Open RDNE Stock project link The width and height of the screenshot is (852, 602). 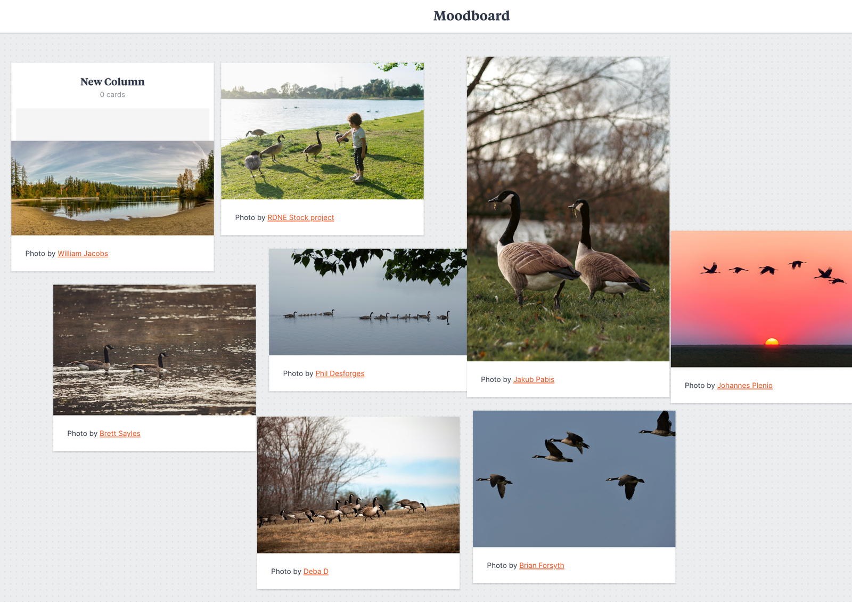(300, 217)
